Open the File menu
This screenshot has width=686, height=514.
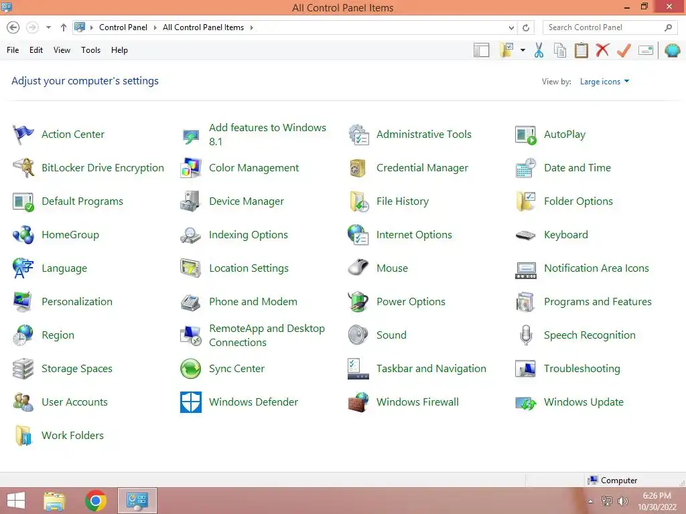pyautogui.click(x=13, y=50)
